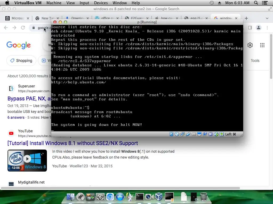Open Time Machine icon in menu bar

(211, 3)
